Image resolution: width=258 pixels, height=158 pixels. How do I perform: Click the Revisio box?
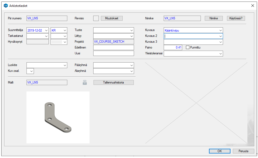[96, 18]
